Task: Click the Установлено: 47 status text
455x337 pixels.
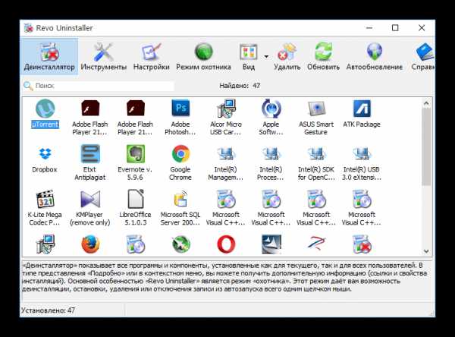Action: [49, 310]
